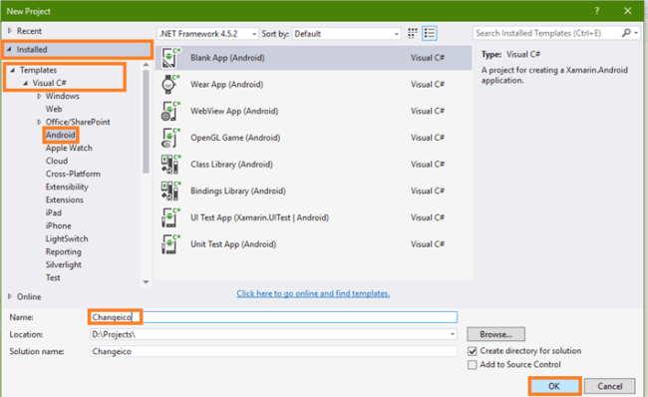Select the LightSwitch category
The width and height of the screenshot is (648, 397).
click(x=67, y=238)
